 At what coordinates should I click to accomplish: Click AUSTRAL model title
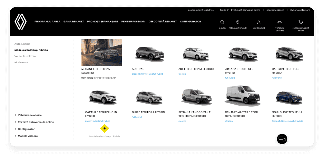(138, 69)
